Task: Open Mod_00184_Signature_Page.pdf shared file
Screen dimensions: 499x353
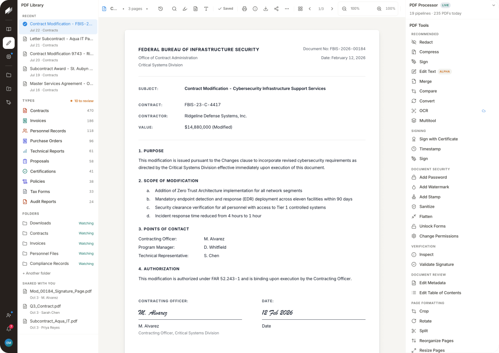Action: [58, 294]
